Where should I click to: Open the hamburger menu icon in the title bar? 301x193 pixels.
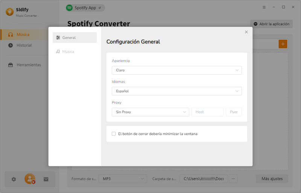pos(264,7)
